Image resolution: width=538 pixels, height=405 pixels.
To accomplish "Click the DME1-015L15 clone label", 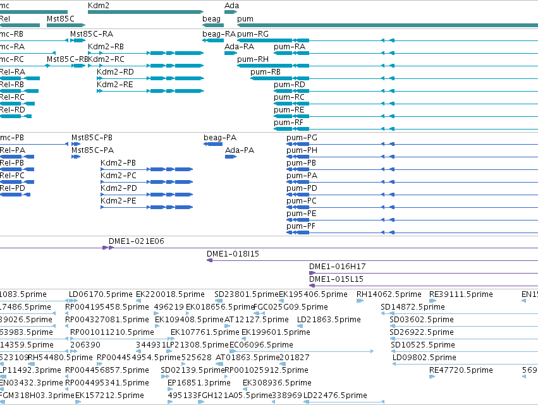I will click(336, 279).
